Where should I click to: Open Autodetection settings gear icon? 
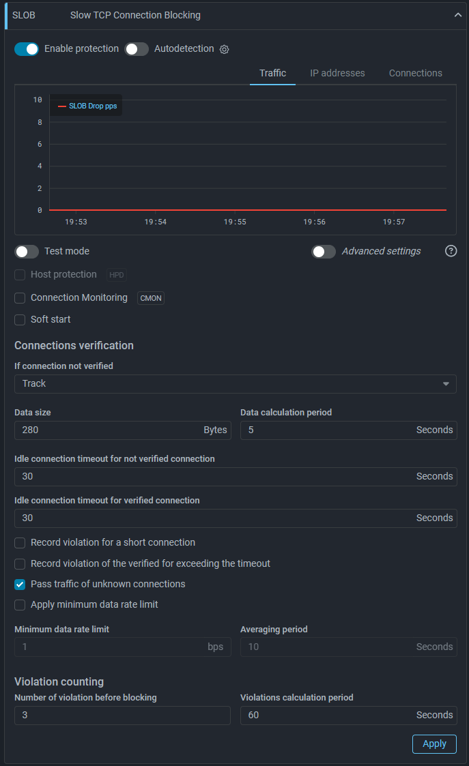[224, 50]
